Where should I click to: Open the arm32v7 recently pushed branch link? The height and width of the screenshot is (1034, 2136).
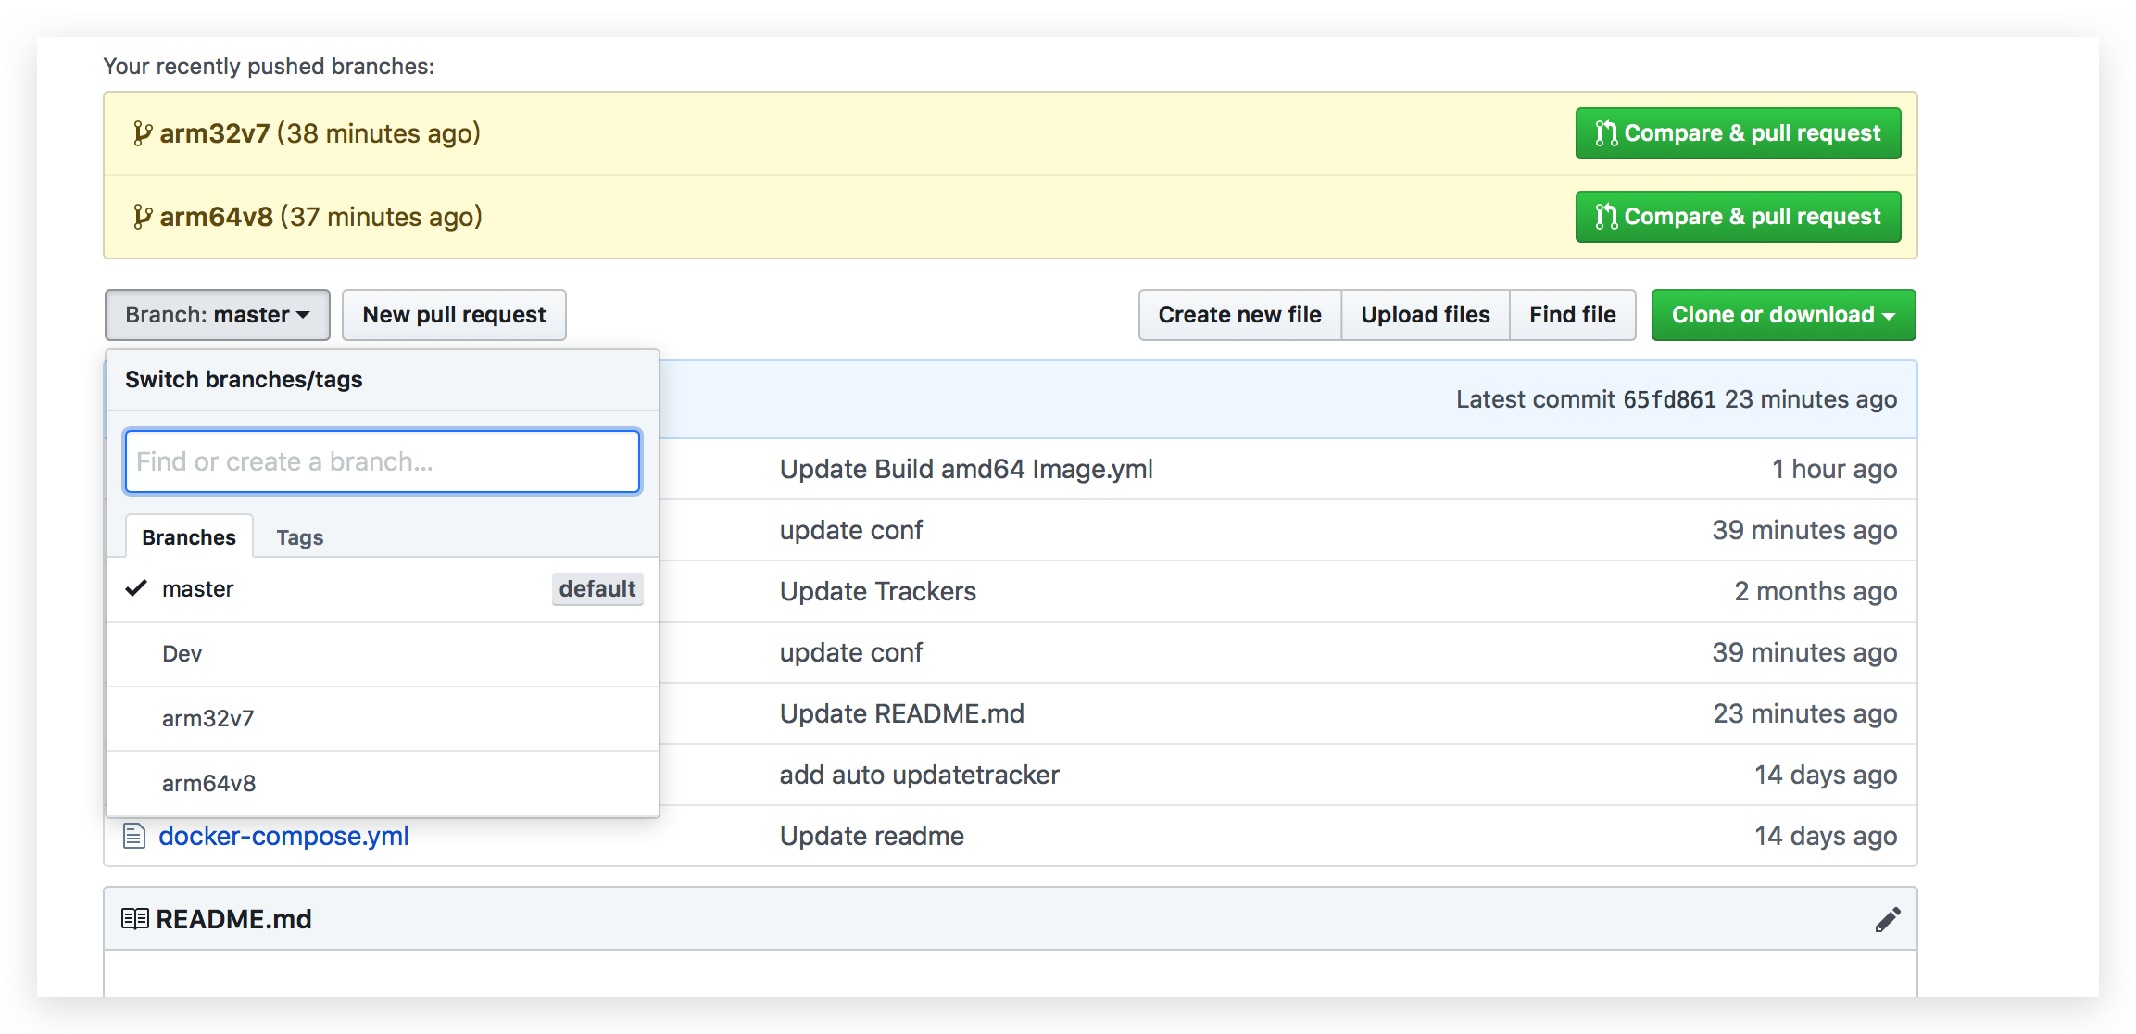point(215,133)
